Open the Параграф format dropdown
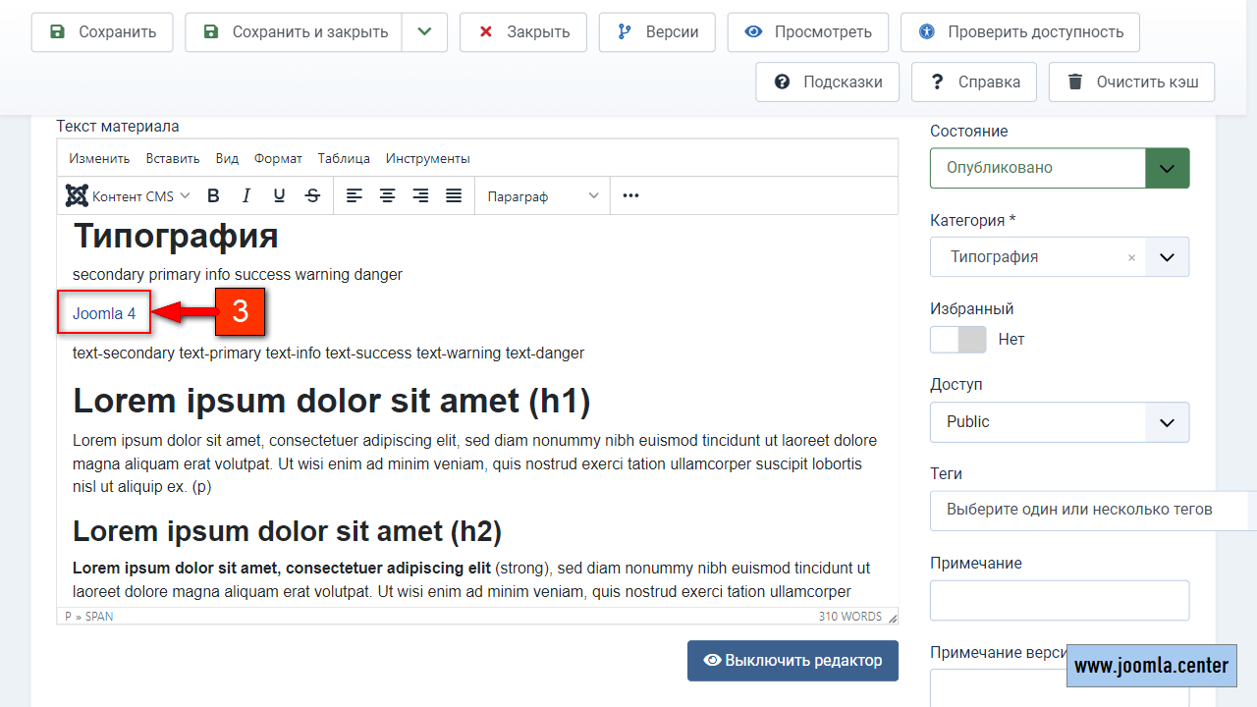 coord(542,196)
